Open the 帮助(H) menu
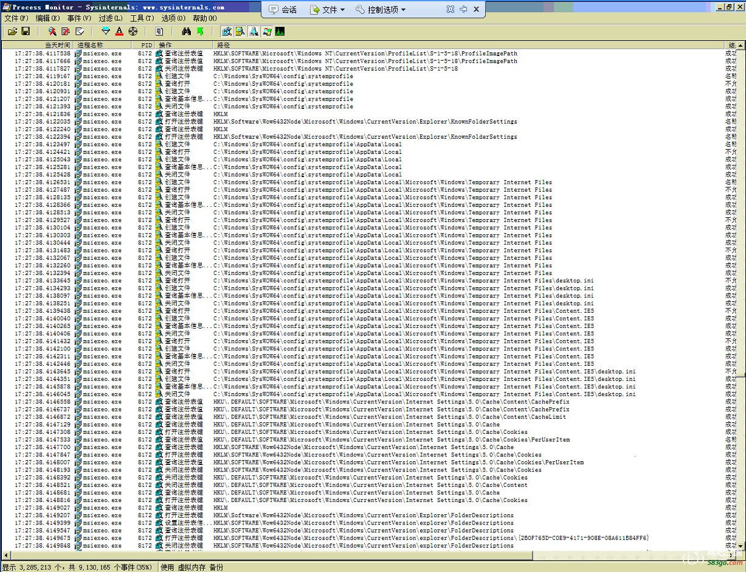Screen dimensions: 746x572 click(205, 18)
